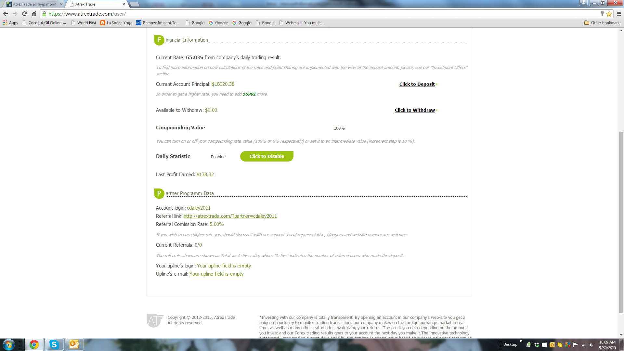Click to Withdraw button
The width and height of the screenshot is (624, 351).
pos(414,110)
